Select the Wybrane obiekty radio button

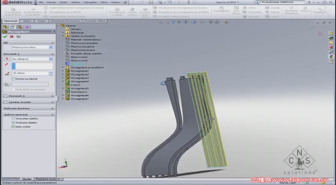pos(13,123)
